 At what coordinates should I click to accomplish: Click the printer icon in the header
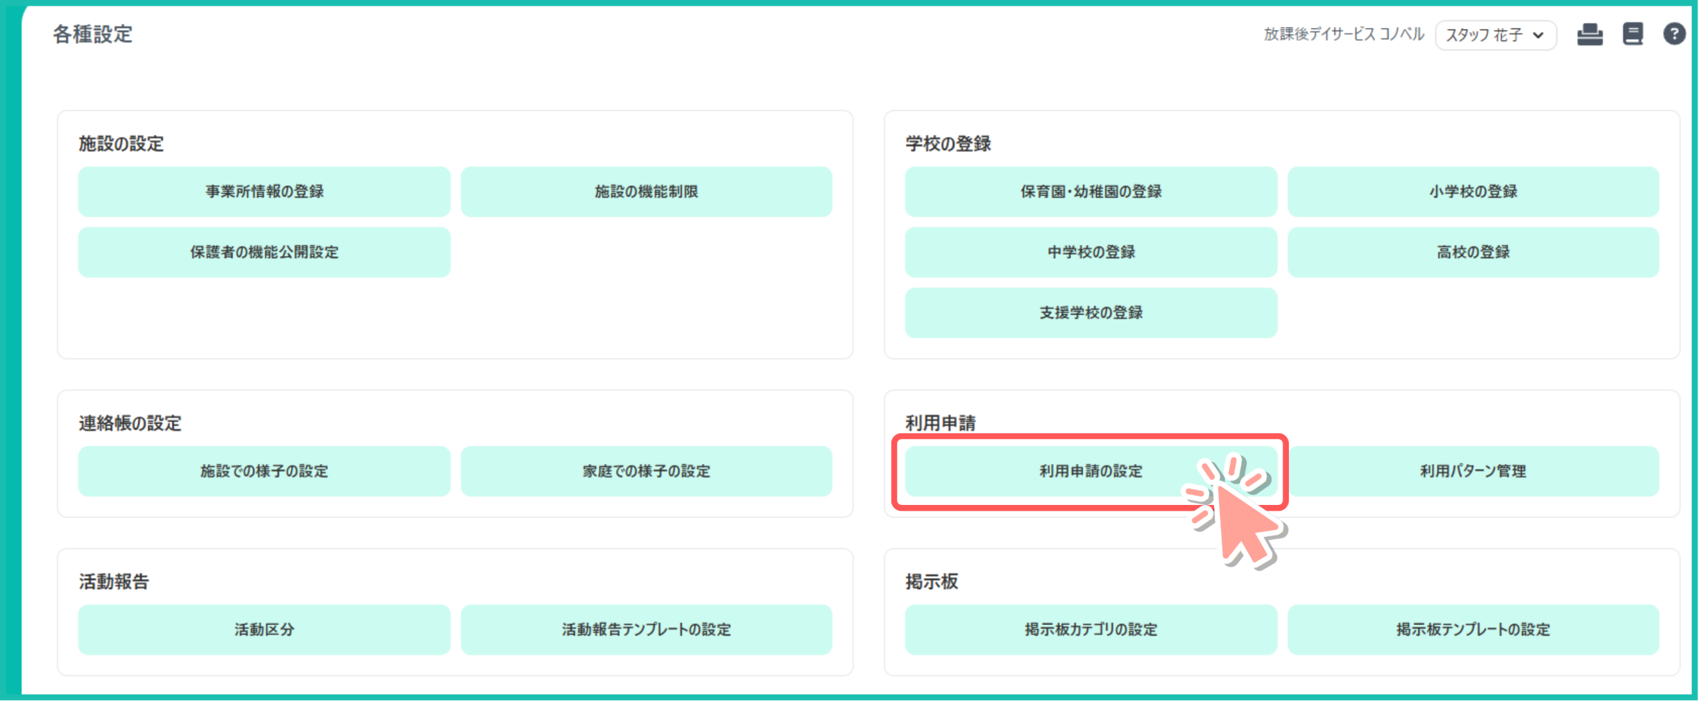pyautogui.click(x=1589, y=34)
